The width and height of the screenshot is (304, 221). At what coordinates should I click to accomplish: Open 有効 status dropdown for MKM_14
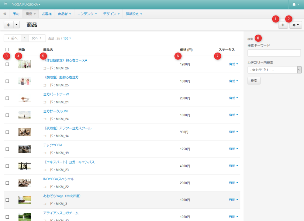pos(233,132)
